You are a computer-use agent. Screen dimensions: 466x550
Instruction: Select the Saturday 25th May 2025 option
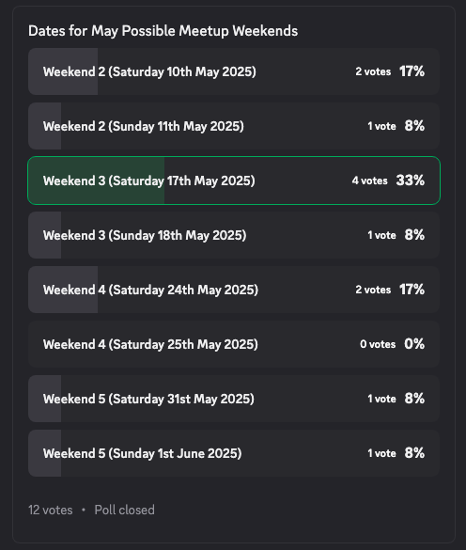(x=234, y=344)
